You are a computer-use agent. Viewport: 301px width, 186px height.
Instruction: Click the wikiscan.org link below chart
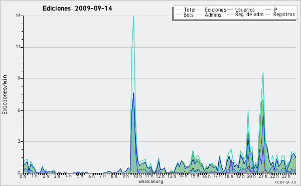click(x=150, y=181)
